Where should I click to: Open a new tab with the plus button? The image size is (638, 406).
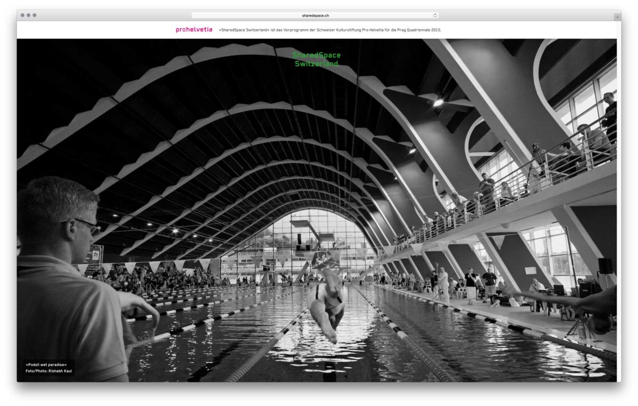click(617, 16)
